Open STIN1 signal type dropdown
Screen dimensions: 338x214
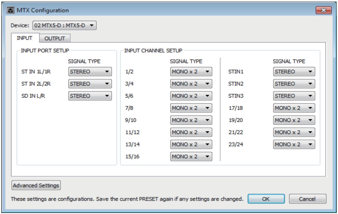pyautogui.click(x=294, y=72)
